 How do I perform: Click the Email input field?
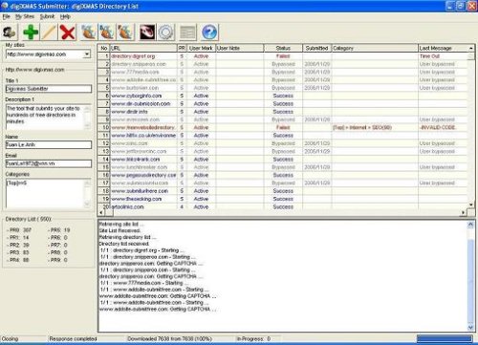coord(49,163)
